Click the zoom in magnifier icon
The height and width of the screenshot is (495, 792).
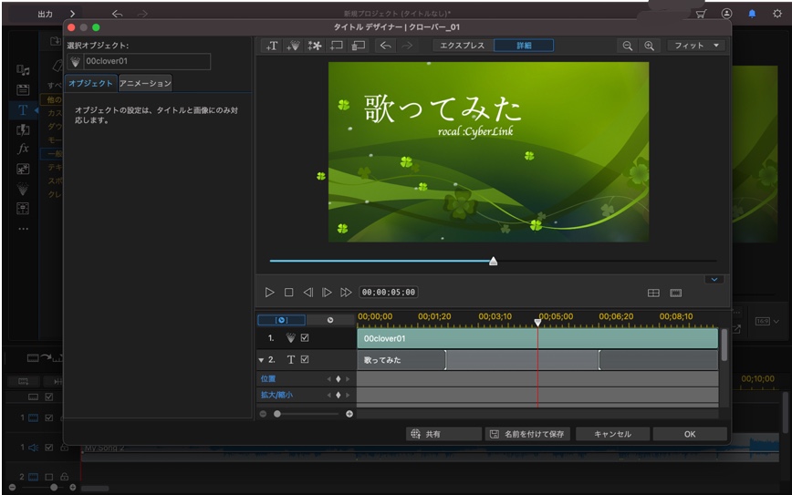tap(650, 46)
